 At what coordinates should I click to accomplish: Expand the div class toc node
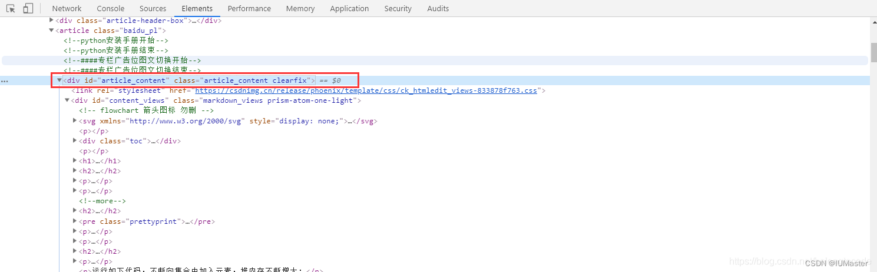coord(75,141)
